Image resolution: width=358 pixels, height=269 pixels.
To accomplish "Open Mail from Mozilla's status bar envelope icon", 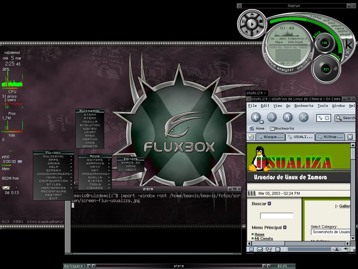I will 260,249.
